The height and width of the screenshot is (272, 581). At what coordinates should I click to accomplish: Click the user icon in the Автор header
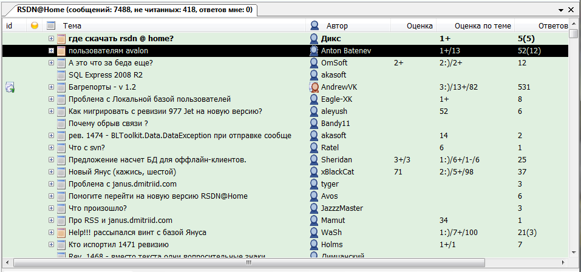click(314, 25)
